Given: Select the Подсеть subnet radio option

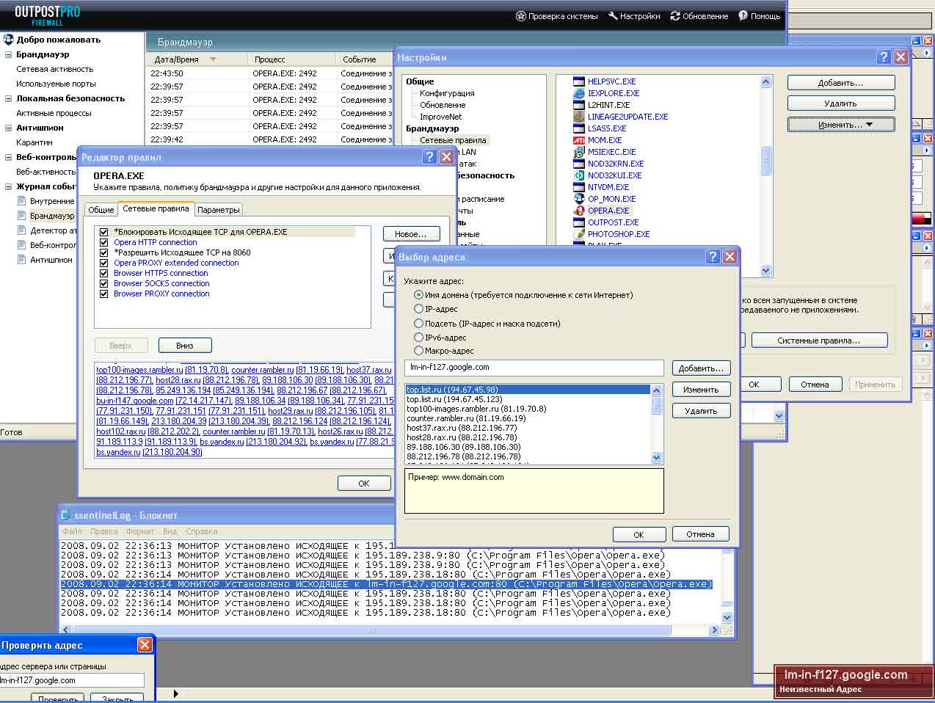Looking at the screenshot, I should coord(419,323).
